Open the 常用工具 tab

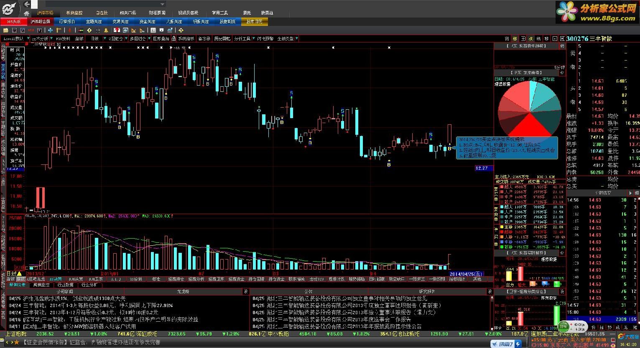[220, 13]
